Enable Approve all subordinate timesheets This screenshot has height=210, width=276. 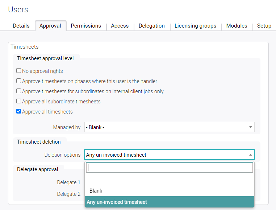(19, 102)
